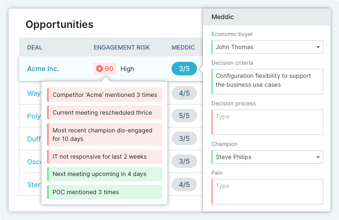339x220 pixels.
Task: Open the Champion dropdown showing Steve Philips
Action: tap(267, 157)
